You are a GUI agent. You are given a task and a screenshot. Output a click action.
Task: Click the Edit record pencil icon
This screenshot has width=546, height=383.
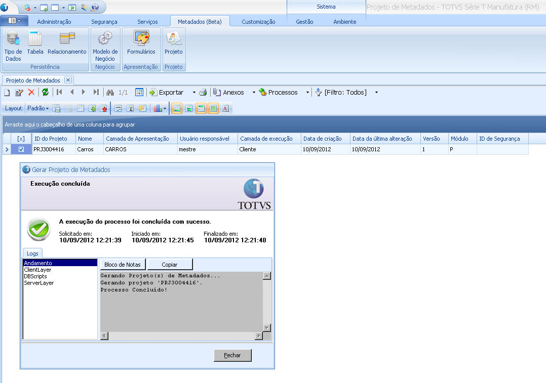19,92
